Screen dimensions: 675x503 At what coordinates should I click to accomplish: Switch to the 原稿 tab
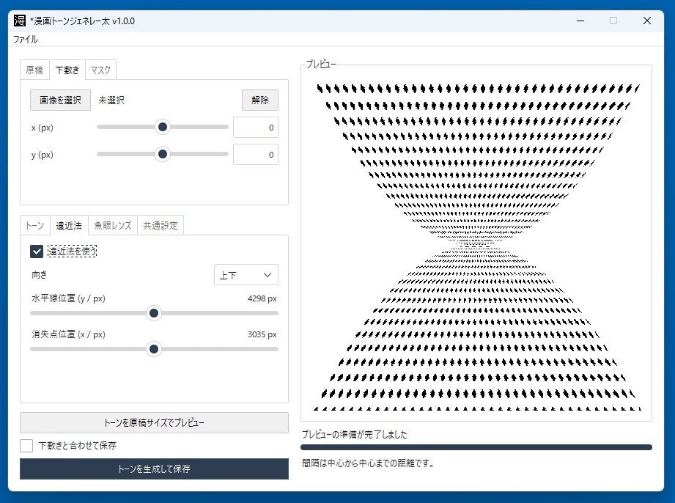point(34,70)
